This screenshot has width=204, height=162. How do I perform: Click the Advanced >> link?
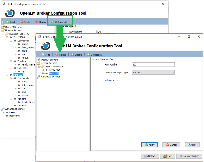tap(112, 80)
